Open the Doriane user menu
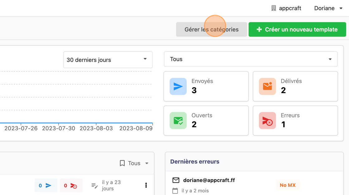Screen dimensions: 349x195 tap(328, 8)
